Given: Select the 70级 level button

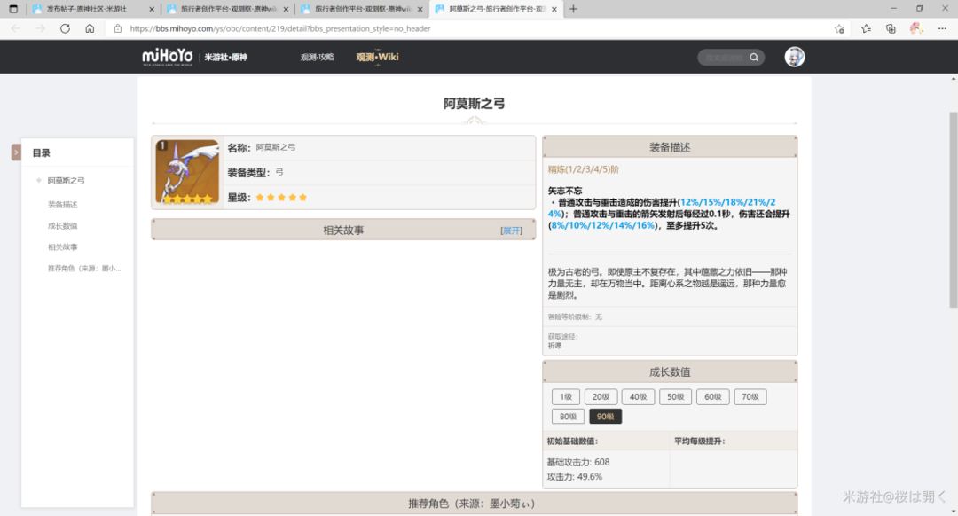Looking at the screenshot, I should point(750,397).
